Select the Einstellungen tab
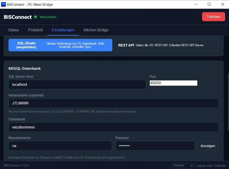 click(63, 30)
